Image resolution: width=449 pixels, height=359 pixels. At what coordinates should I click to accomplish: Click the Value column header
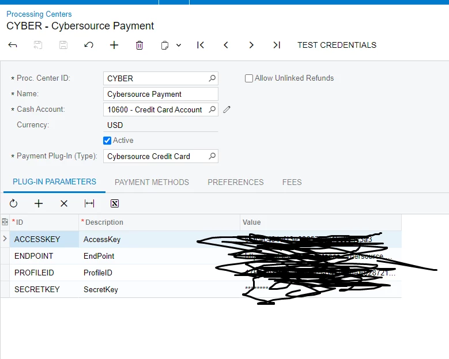(320, 222)
